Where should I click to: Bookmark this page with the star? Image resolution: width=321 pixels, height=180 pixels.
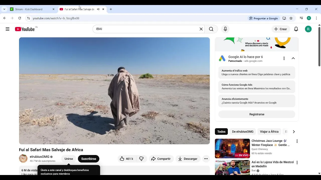point(291,18)
